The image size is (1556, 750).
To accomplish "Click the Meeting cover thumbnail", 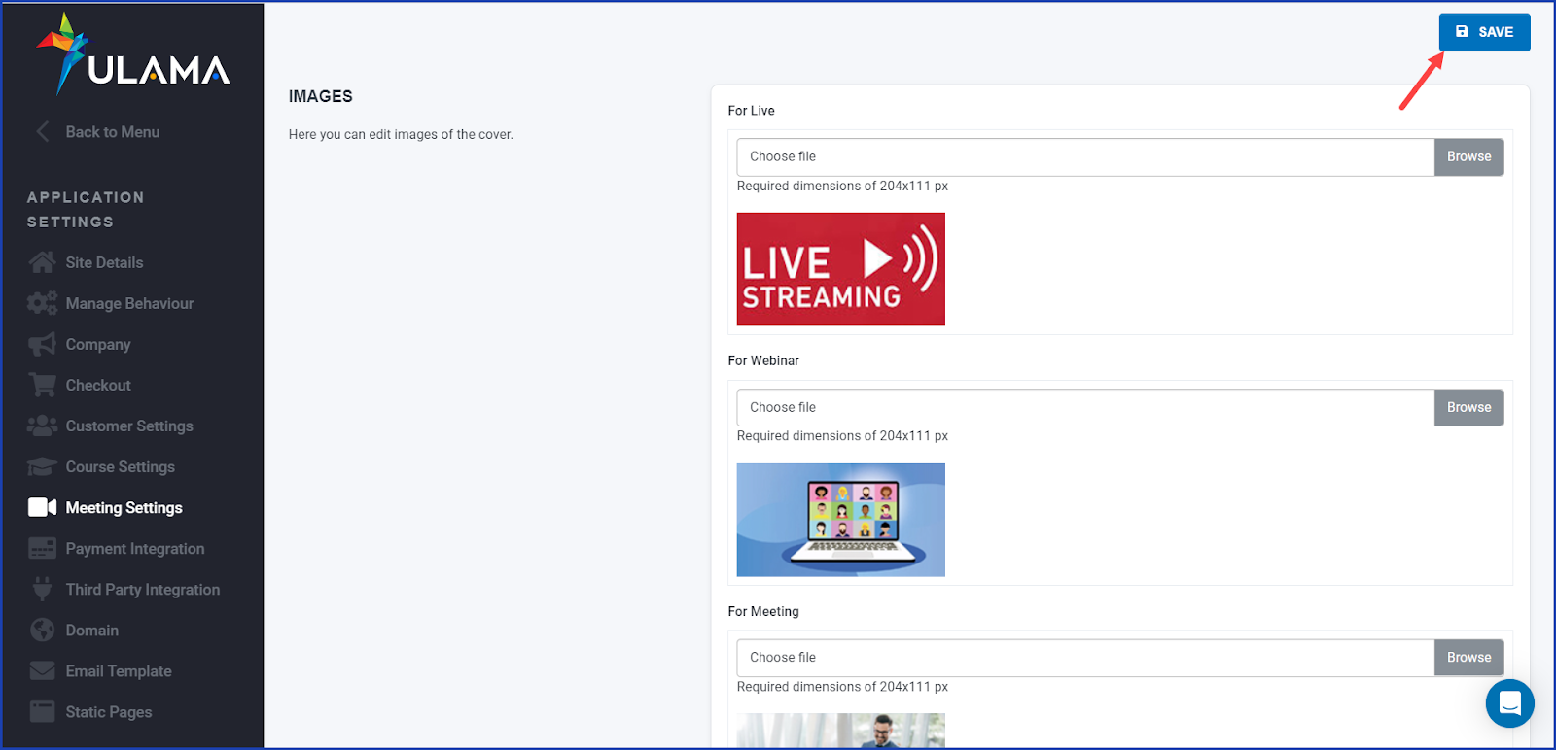I will click(x=841, y=730).
